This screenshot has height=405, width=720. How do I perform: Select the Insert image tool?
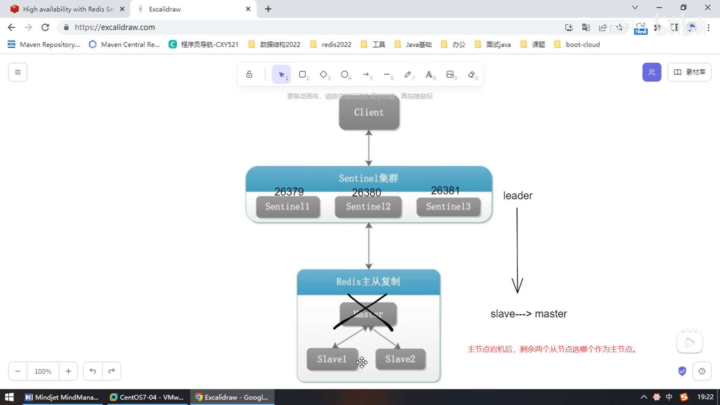pos(451,75)
